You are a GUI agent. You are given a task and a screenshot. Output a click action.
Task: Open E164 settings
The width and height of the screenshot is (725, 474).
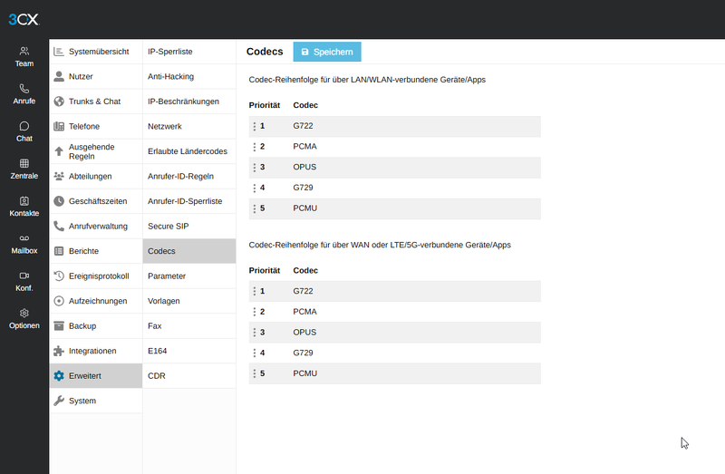pos(189,351)
